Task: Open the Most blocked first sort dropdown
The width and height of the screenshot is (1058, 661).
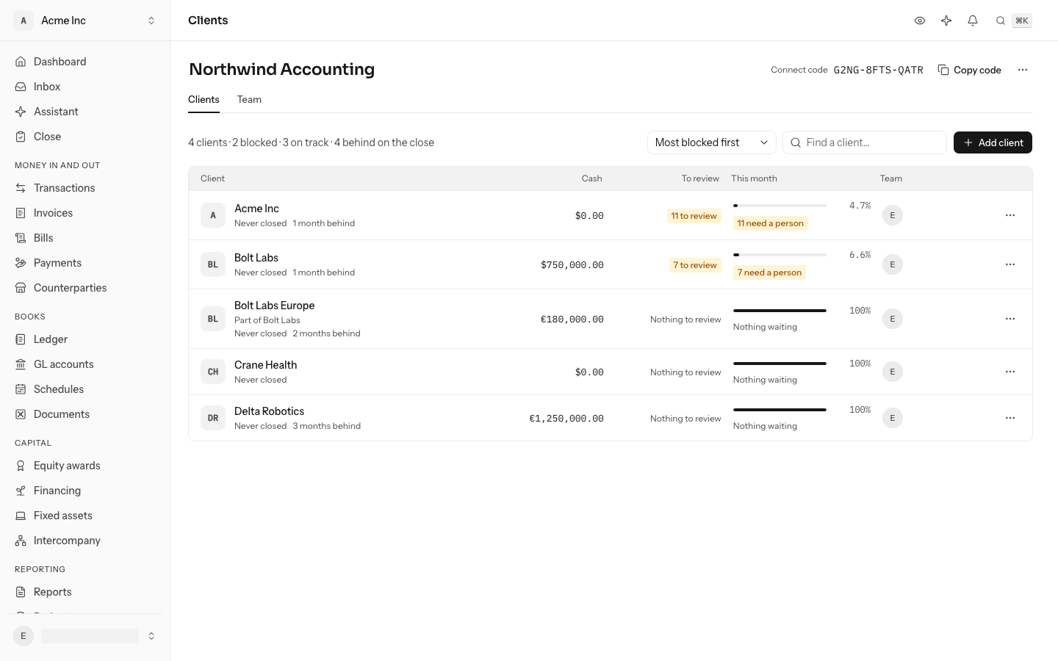Action: pos(711,142)
